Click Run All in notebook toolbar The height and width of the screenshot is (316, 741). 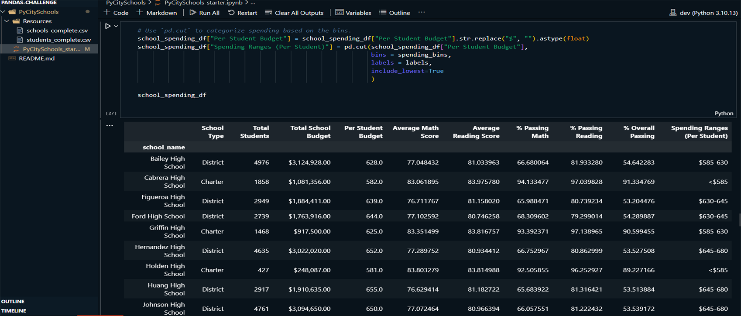[x=204, y=13]
